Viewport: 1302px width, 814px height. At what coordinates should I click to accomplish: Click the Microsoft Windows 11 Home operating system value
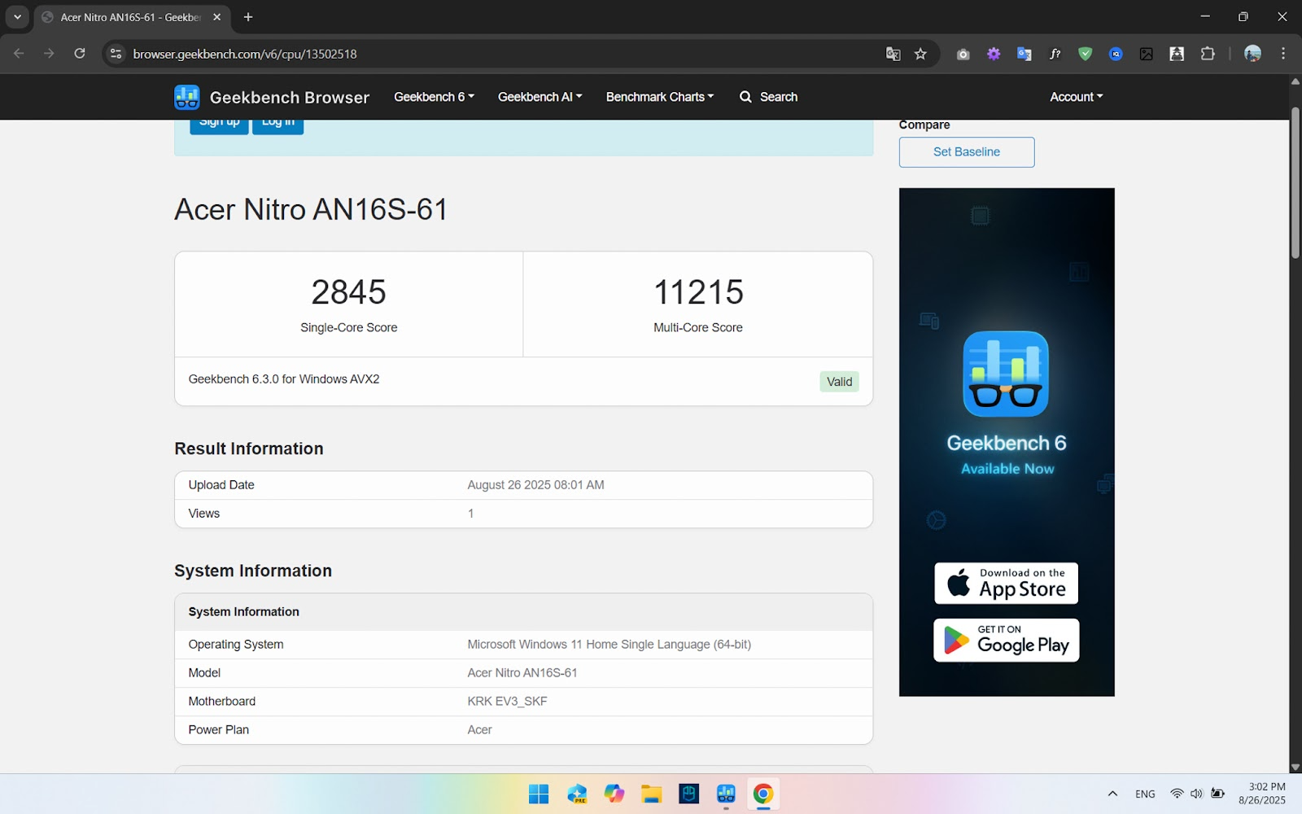[x=609, y=645]
